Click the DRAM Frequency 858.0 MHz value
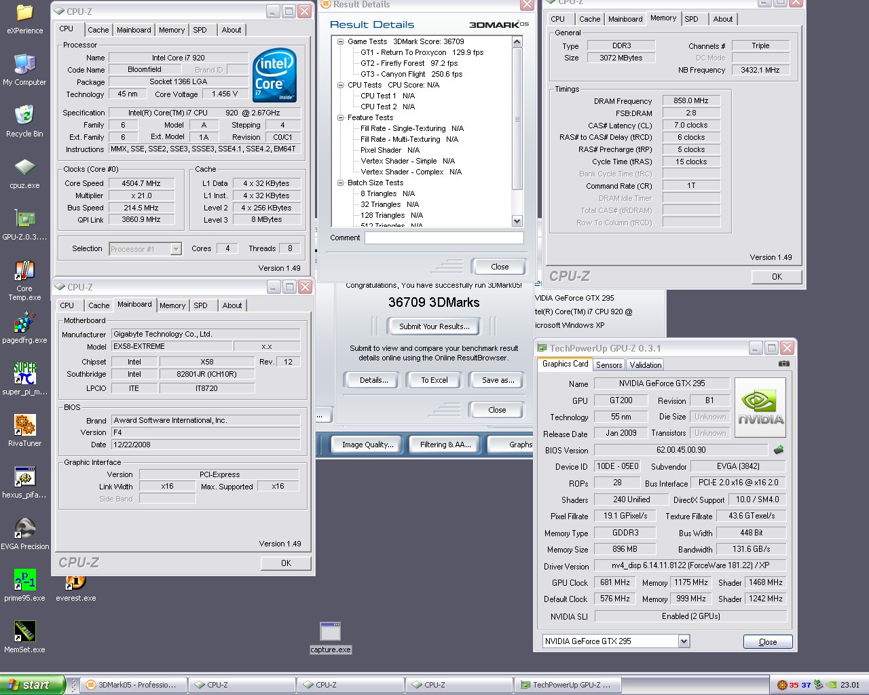The image size is (869, 695). (x=690, y=100)
